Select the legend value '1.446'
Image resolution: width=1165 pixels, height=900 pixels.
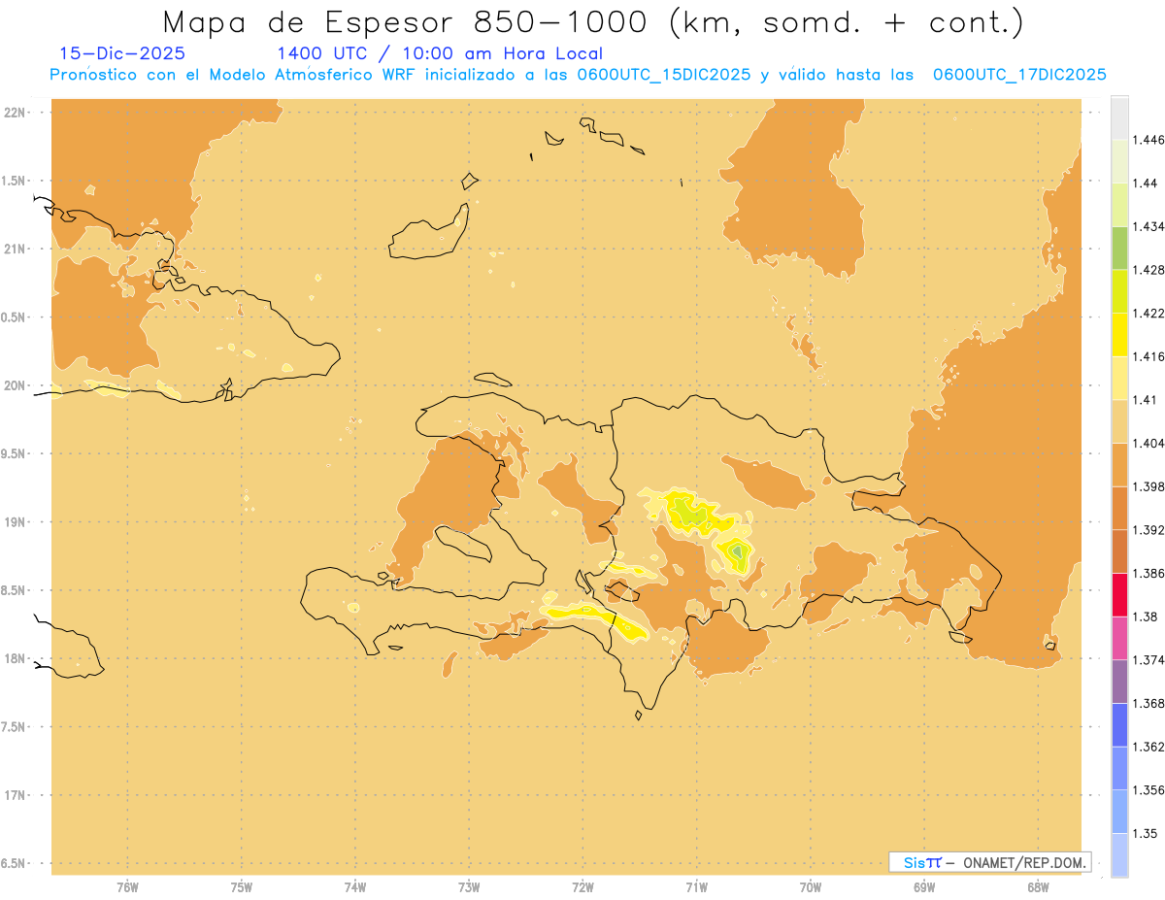(1148, 140)
